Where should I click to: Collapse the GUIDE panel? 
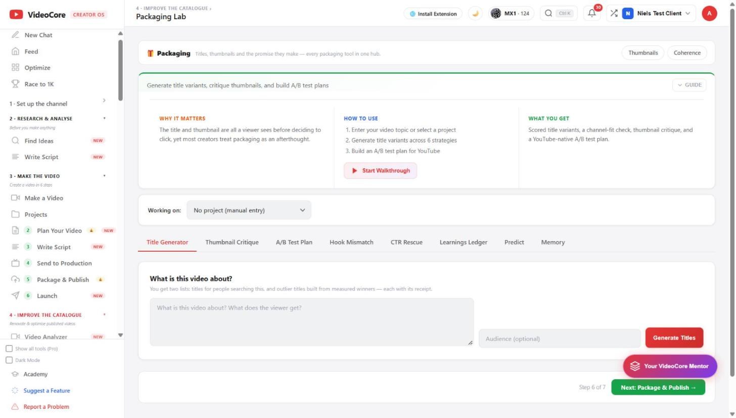click(689, 85)
